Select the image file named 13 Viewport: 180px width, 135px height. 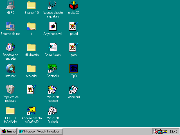pyautogui.click(x=31, y=89)
